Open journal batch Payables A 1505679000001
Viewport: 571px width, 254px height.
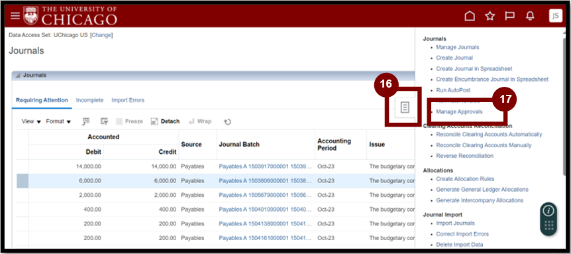tap(265, 195)
